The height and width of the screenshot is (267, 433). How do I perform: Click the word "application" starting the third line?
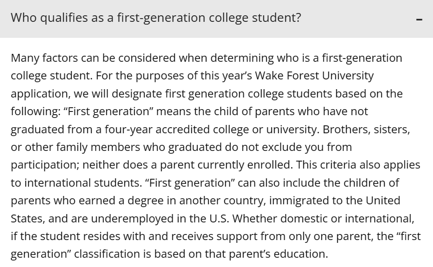tap(40, 94)
